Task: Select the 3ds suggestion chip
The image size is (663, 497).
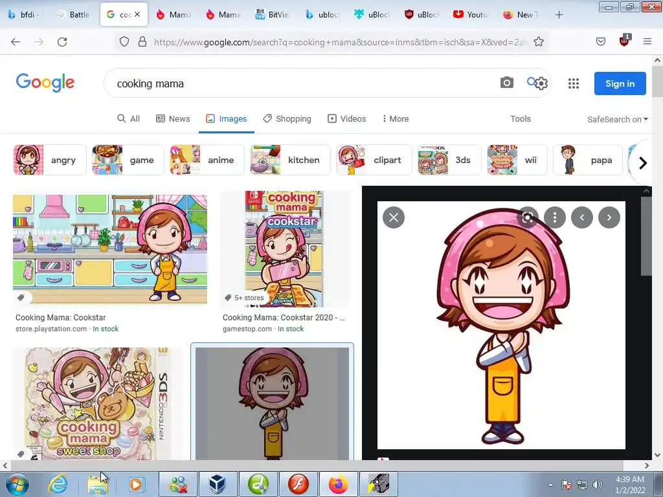Action: (449, 160)
